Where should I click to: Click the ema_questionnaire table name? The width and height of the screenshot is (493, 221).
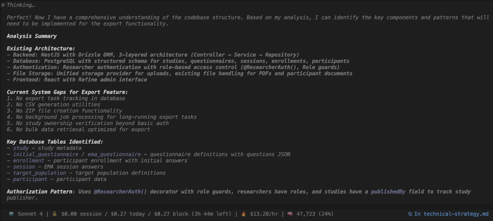click(x=114, y=154)
